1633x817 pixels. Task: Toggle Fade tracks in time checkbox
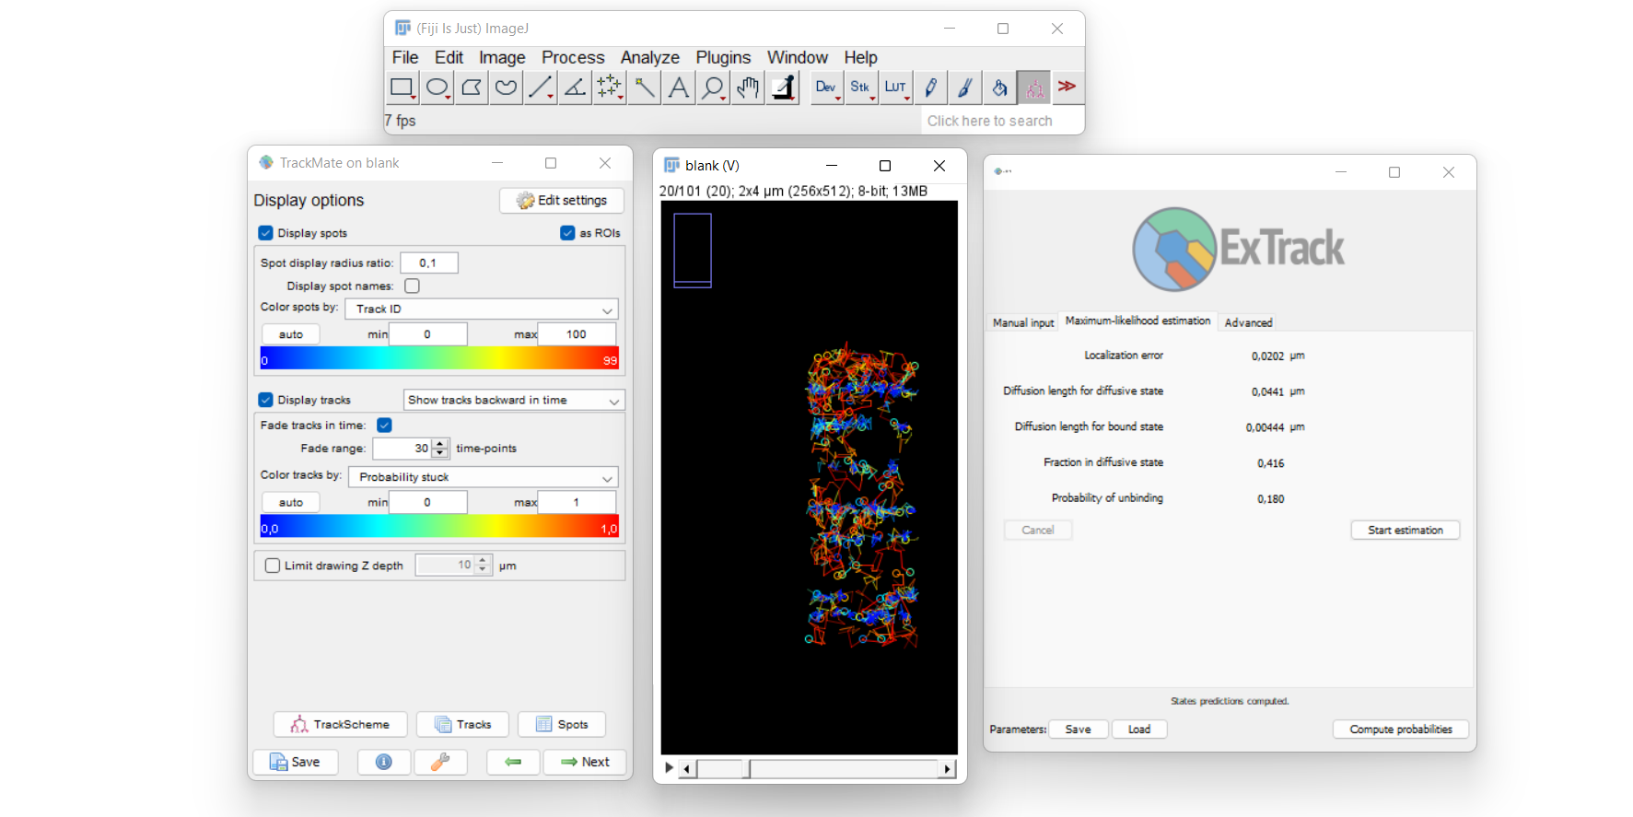coord(385,426)
